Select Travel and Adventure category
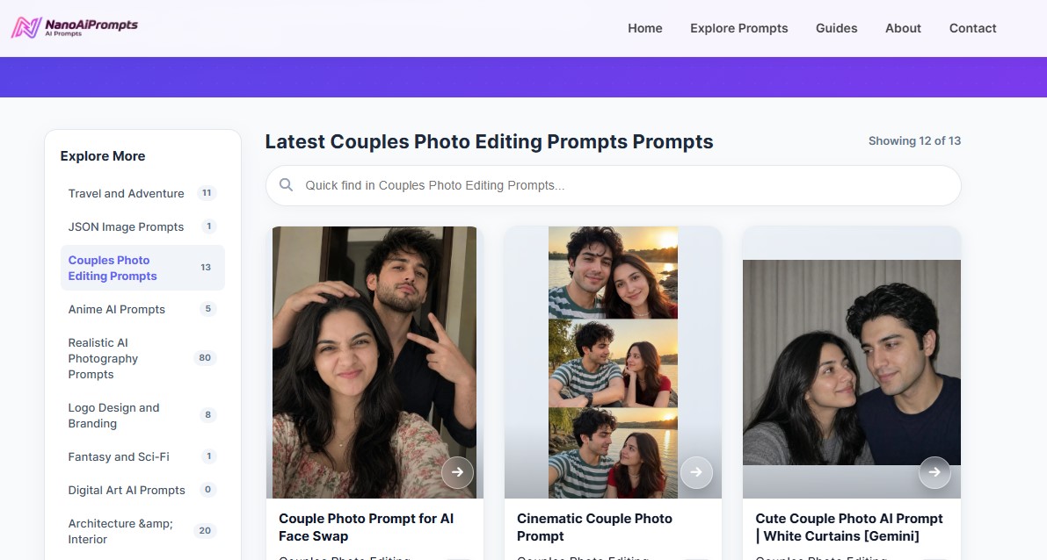1047x560 pixels. [142, 193]
